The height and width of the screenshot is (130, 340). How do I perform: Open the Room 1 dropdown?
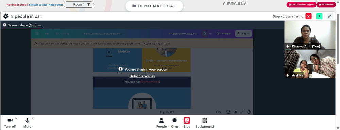[x=79, y=4]
